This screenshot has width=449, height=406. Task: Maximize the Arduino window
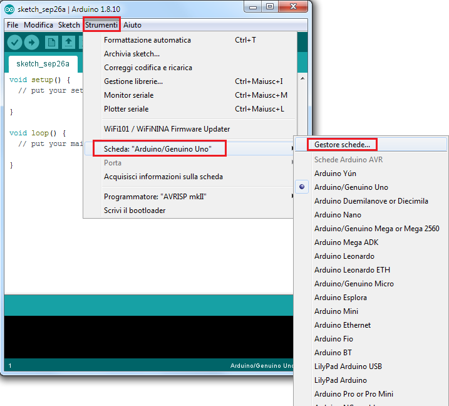pyautogui.click(x=270, y=7)
